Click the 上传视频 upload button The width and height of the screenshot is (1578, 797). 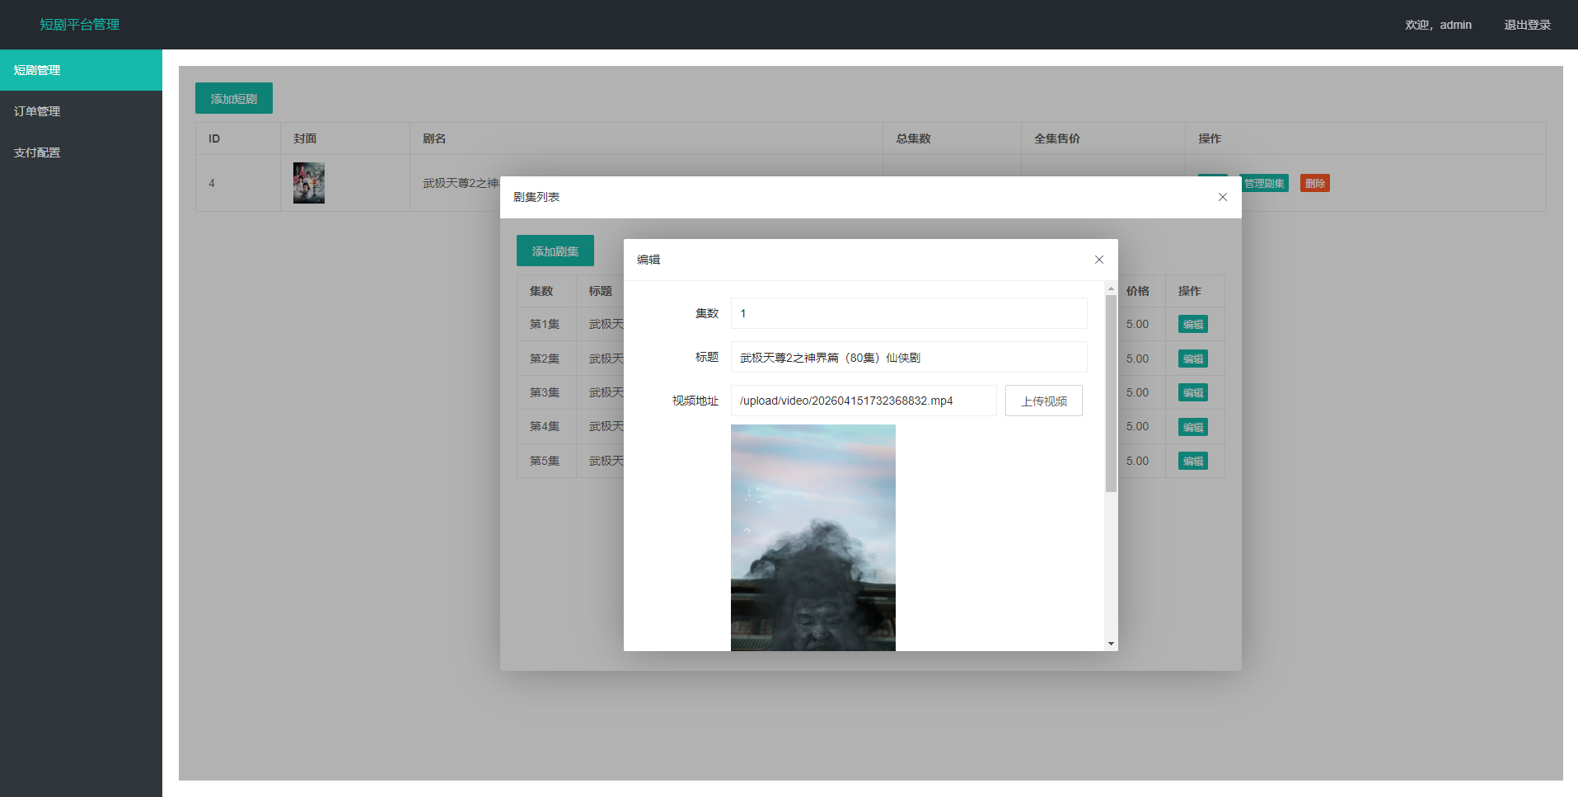(1043, 401)
